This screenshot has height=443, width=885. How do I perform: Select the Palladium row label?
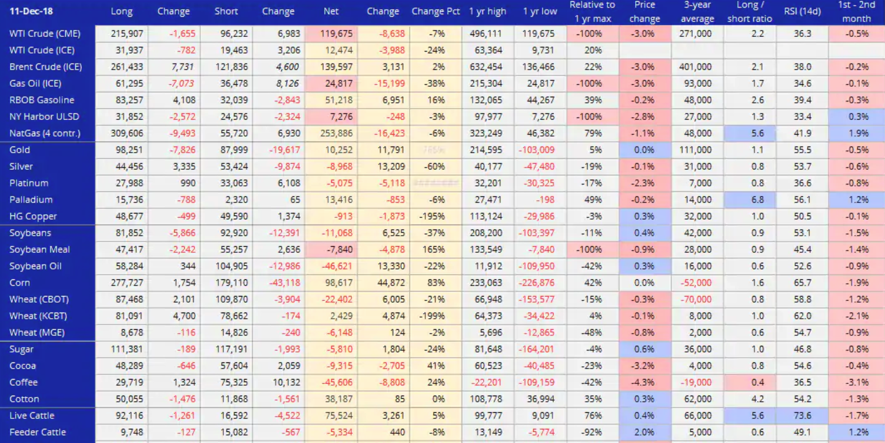(x=31, y=199)
